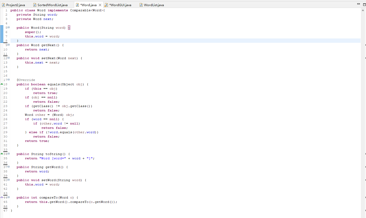Switch to the Project2.java tab

pyautogui.click(x=14, y=5)
